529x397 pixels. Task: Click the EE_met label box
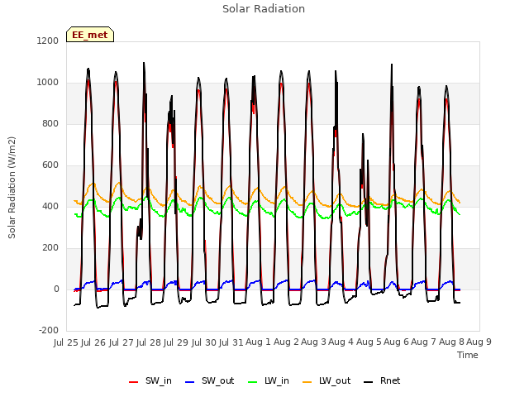pos(90,35)
